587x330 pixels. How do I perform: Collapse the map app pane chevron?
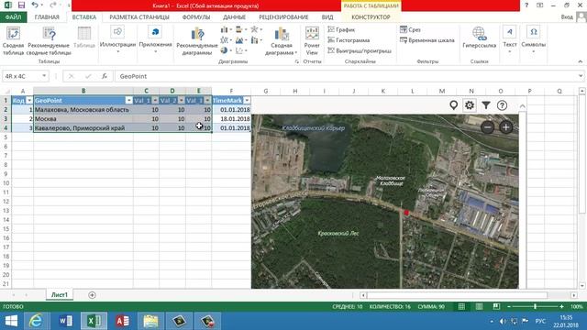[522, 106]
